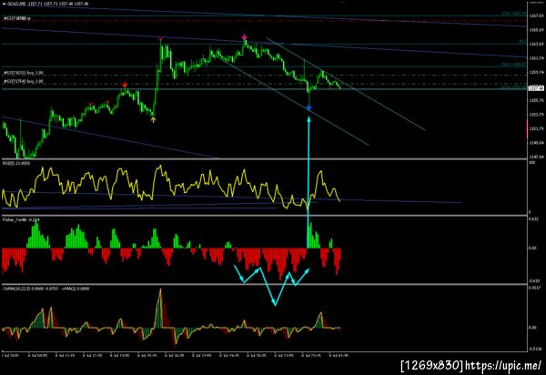Click the 1165.69 price axis label
Image resolution: width=546 pixels, height=375 pixels.
pos(537,30)
